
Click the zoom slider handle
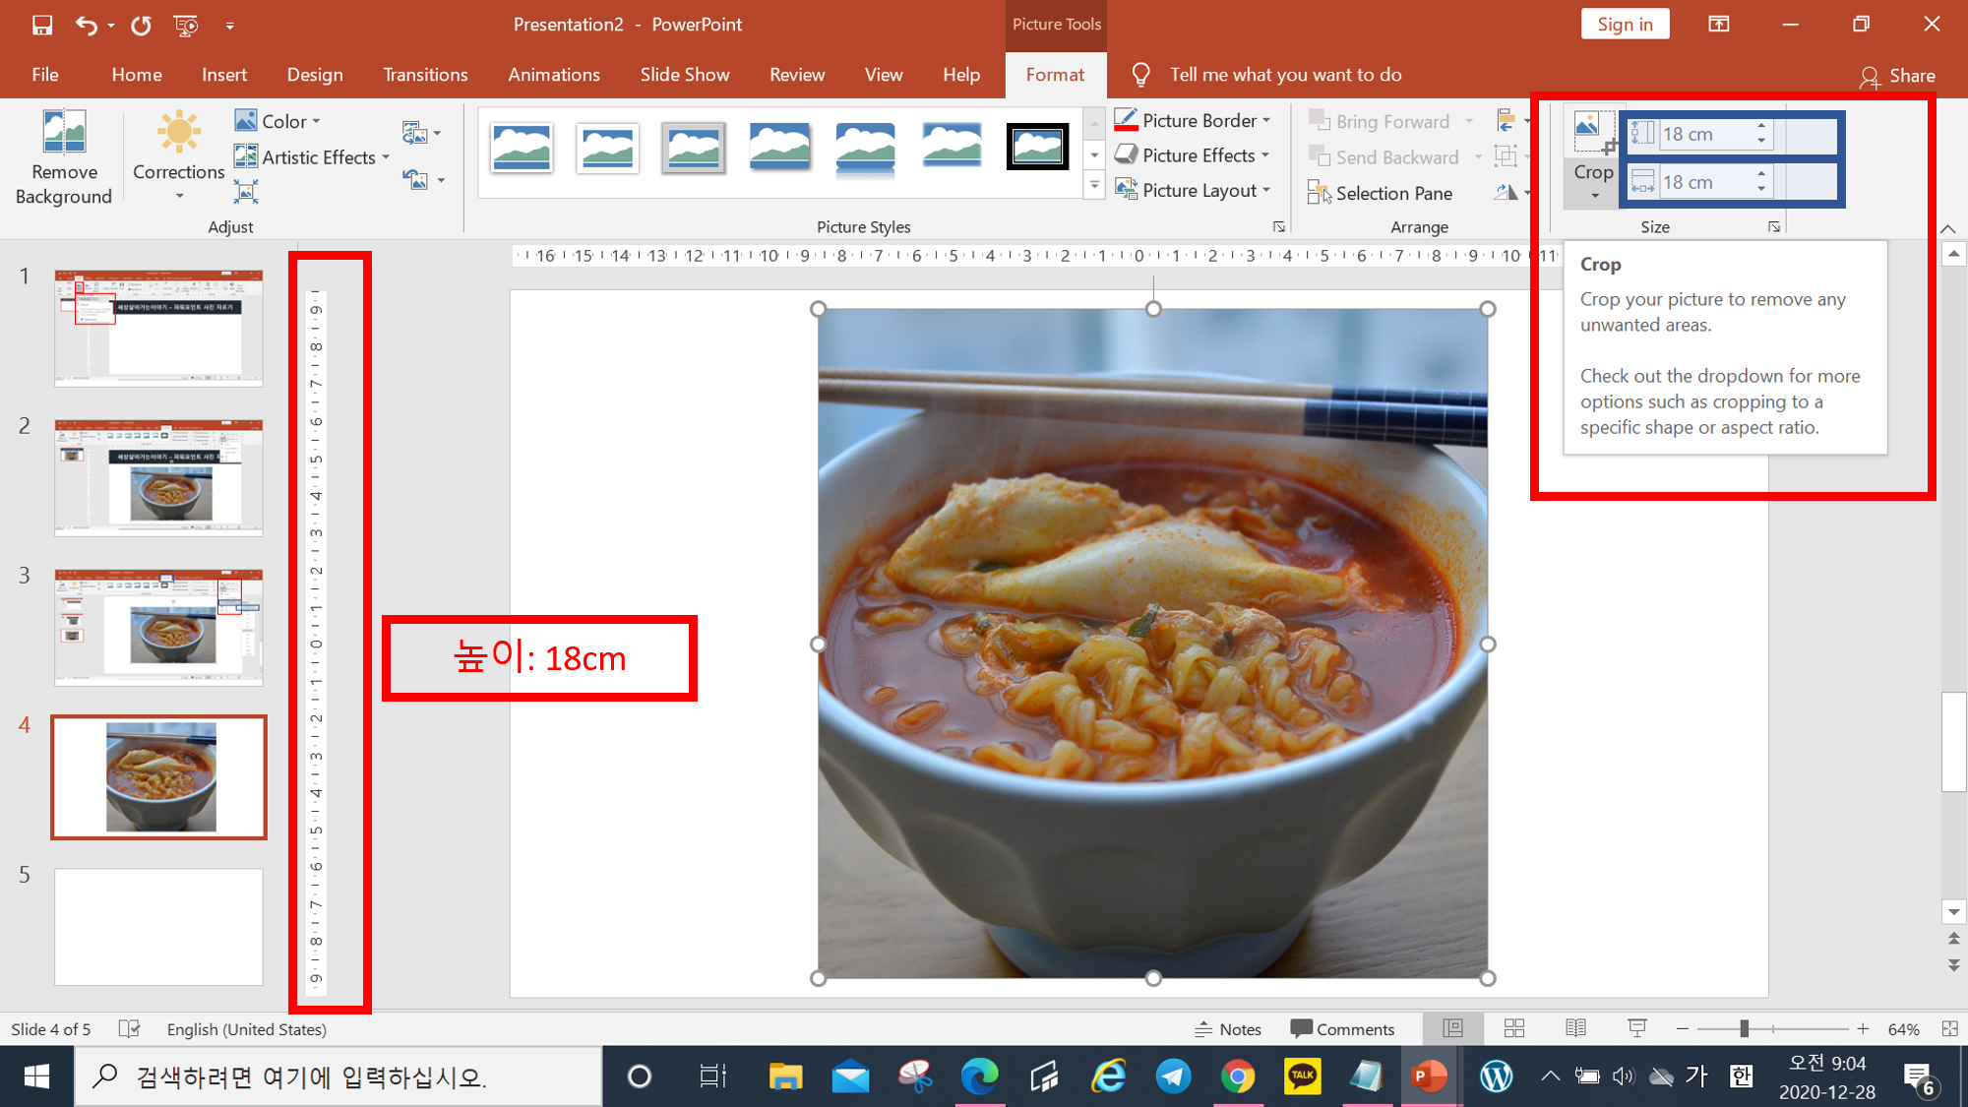[x=1744, y=1028]
